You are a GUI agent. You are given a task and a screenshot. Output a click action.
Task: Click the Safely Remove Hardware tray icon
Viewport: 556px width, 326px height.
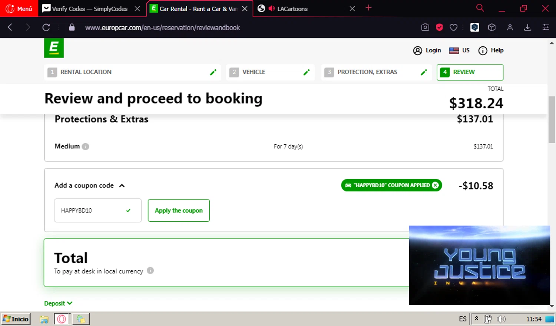pos(488,319)
